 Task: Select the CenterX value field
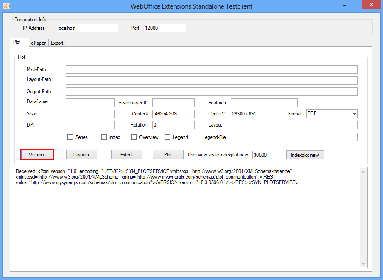[x=173, y=113]
